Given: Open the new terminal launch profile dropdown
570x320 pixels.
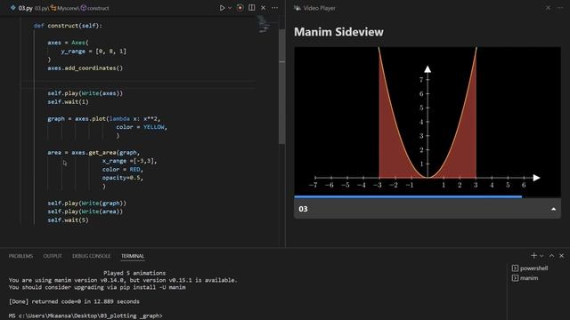Looking at the screenshot, I should coord(541,256).
